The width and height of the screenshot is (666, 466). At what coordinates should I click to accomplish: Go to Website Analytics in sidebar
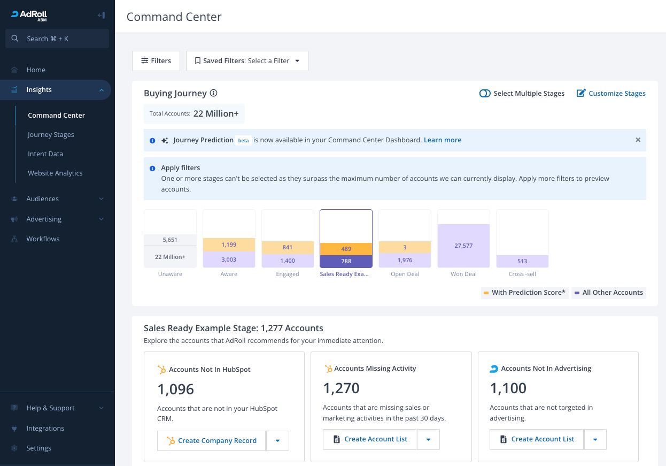click(x=55, y=173)
